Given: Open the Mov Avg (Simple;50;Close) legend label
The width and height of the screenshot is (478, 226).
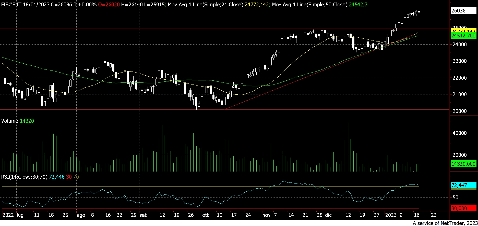Looking at the screenshot, I should [310, 5].
